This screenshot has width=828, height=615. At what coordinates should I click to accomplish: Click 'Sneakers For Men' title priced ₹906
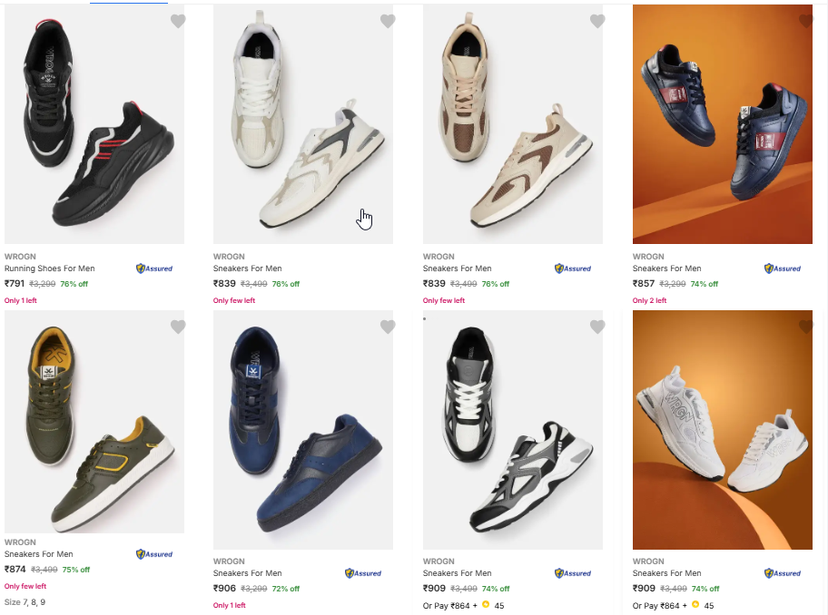(248, 573)
